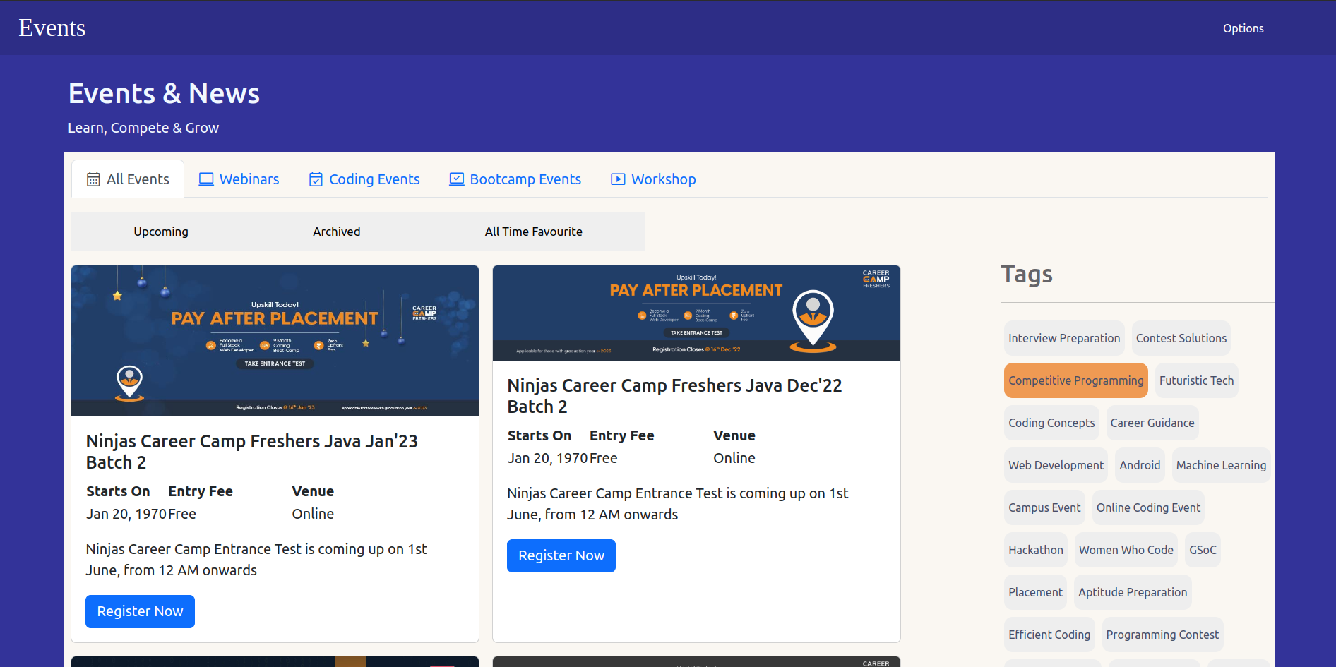This screenshot has width=1336, height=667.
Task: Register Now for Java Dec'22 Batch 2
Action: [561, 555]
